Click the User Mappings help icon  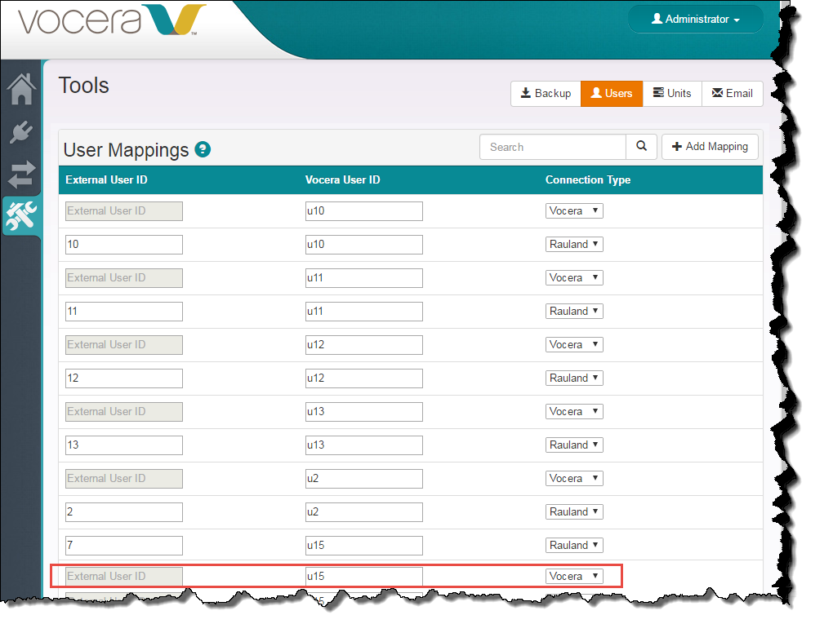pyautogui.click(x=203, y=149)
